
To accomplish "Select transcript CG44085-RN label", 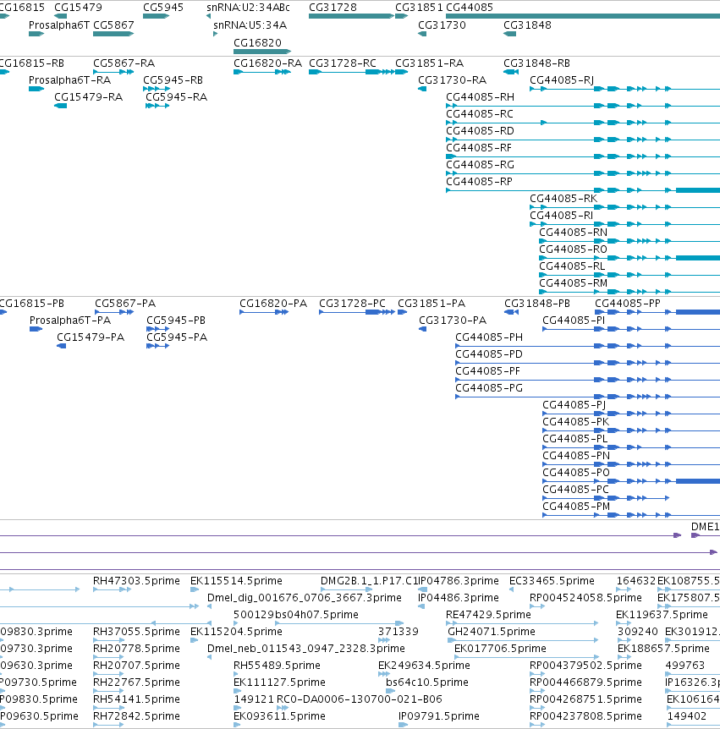I will (573, 232).
